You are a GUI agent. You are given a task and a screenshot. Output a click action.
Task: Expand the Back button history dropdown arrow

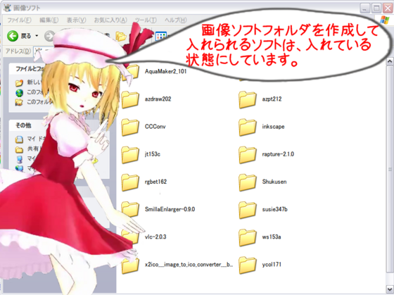37,36
